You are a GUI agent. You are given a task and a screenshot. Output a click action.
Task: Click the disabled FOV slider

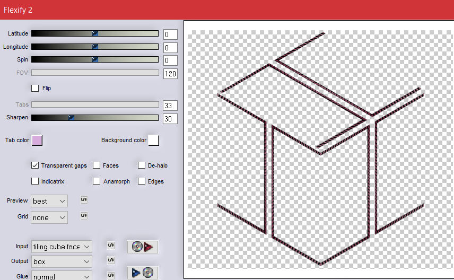pyautogui.click(x=95, y=73)
